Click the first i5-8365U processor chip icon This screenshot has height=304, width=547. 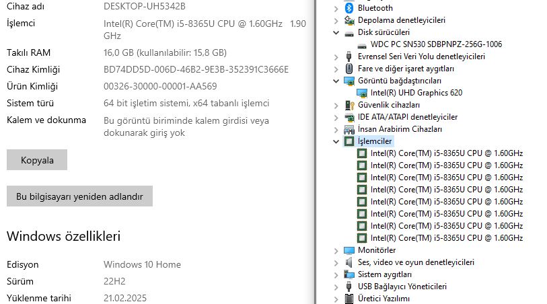pos(362,153)
